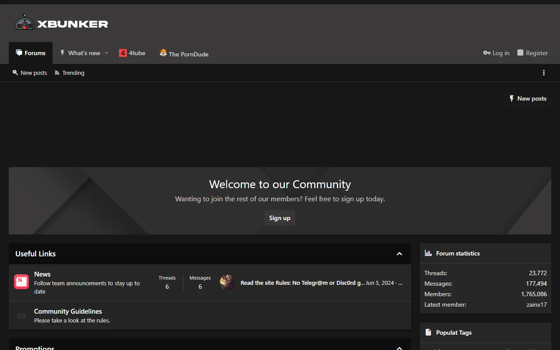The width and height of the screenshot is (560, 350).
Task: Collapse the Useful Links section
Action: [x=399, y=254]
